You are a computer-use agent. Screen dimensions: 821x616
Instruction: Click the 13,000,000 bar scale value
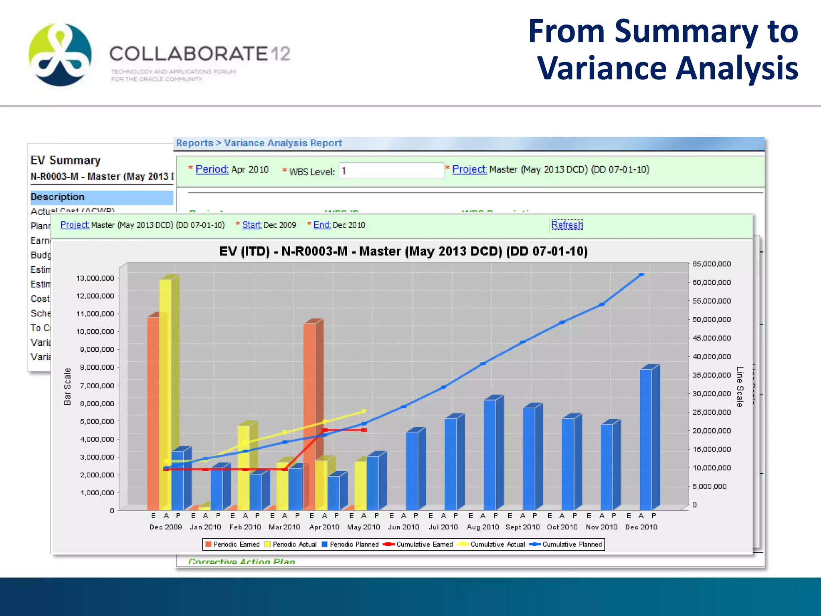click(95, 278)
